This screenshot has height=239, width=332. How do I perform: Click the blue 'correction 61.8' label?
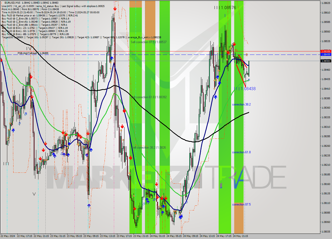point(241,152)
